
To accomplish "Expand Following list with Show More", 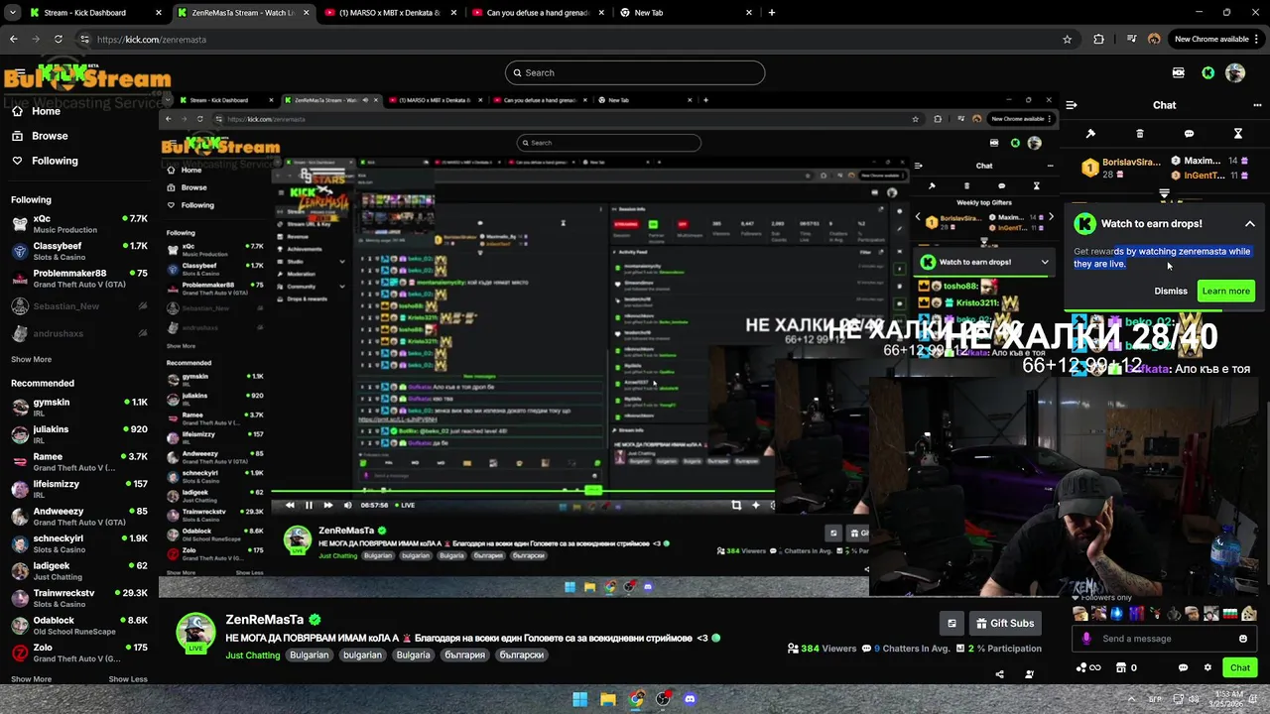I will point(31,360).
